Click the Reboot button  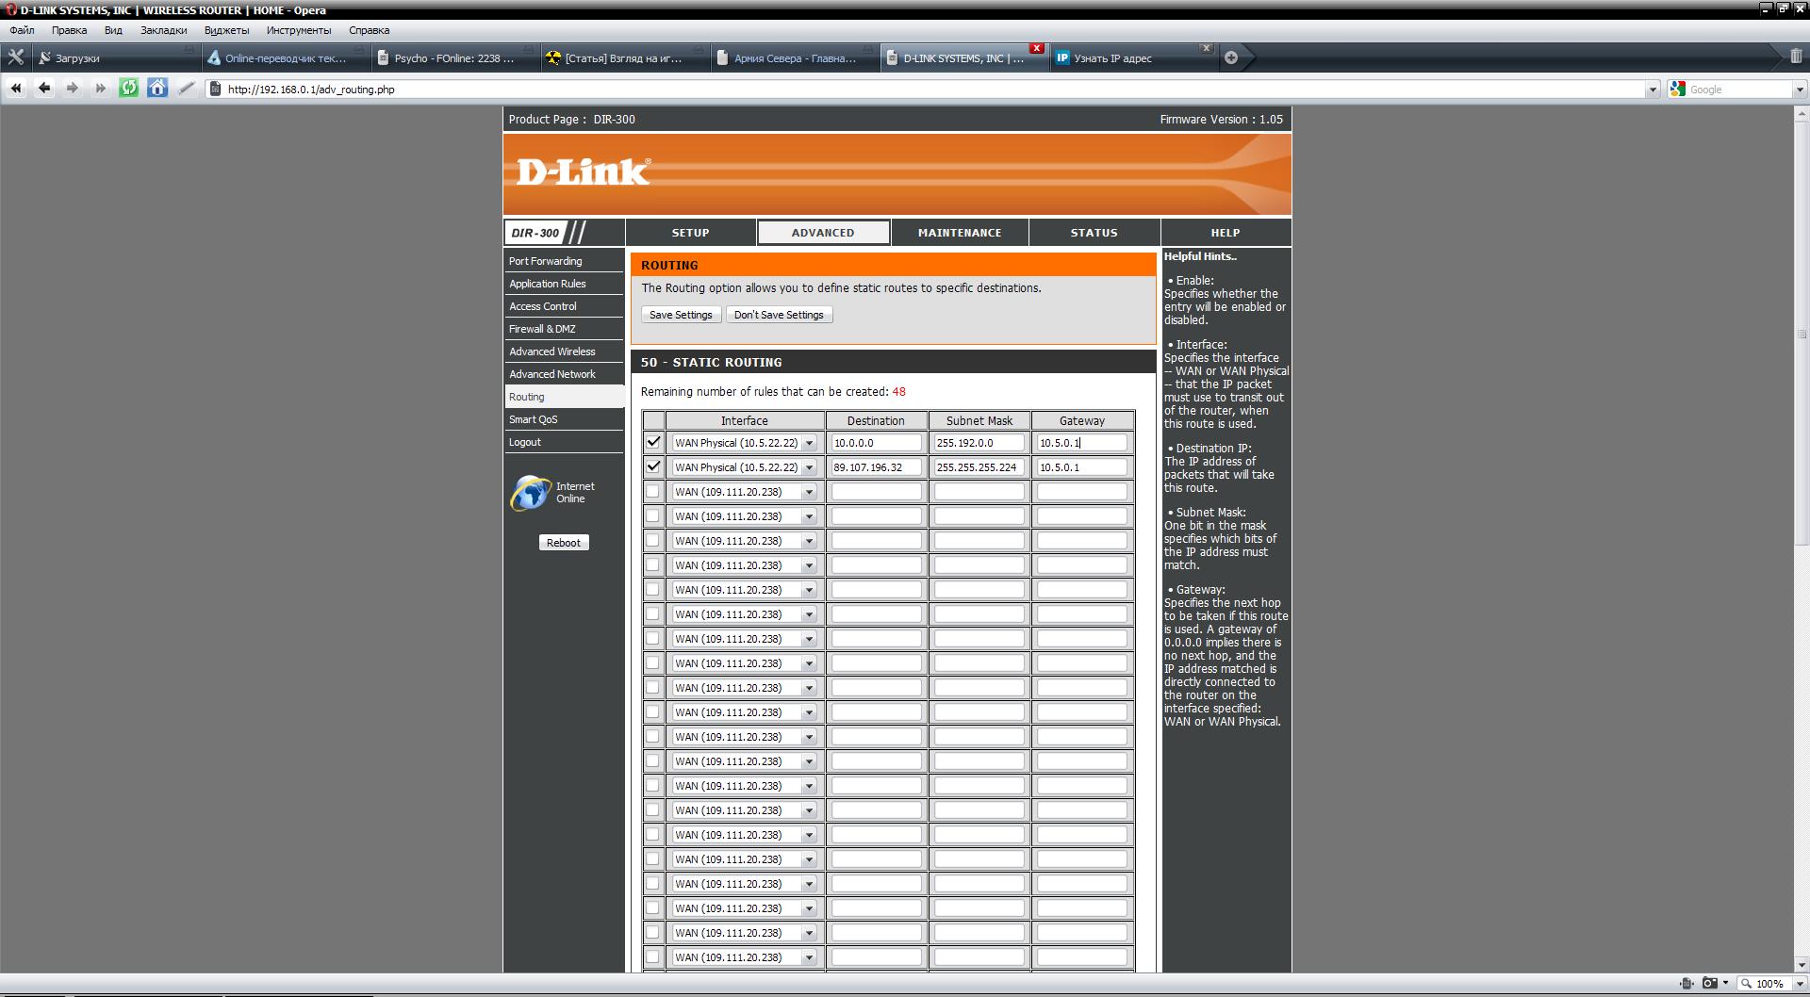[x=564, y=543]
